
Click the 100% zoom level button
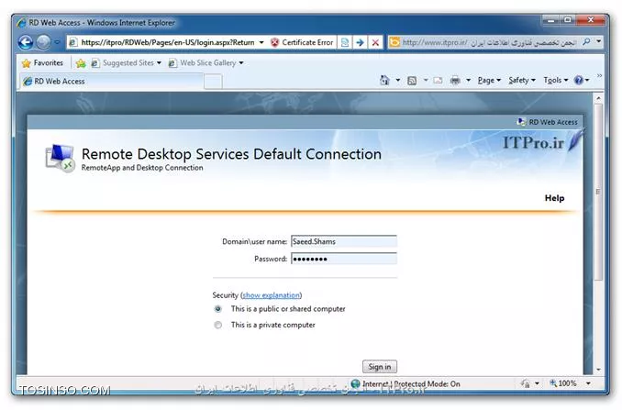click(x=563, y=383)
